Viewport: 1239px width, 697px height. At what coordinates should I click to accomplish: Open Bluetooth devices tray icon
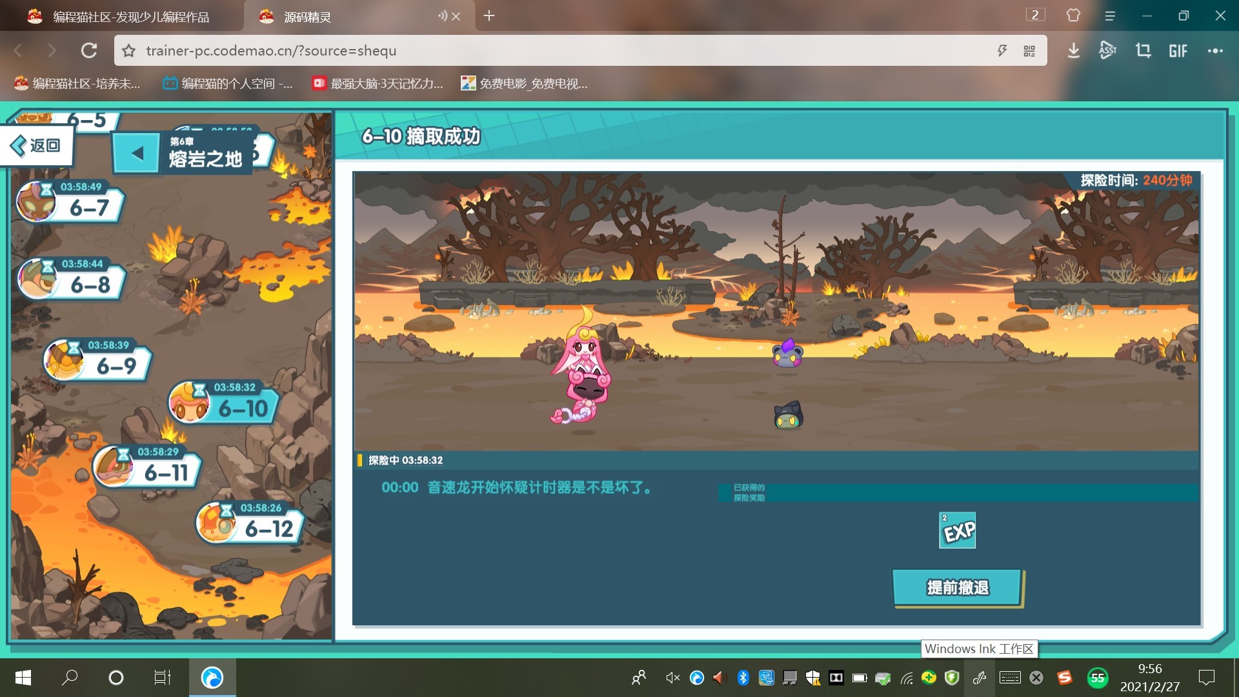click(743, 678)
